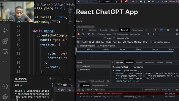Click the chat message input box
Screen dimensions: 179x101
point(85,26)
